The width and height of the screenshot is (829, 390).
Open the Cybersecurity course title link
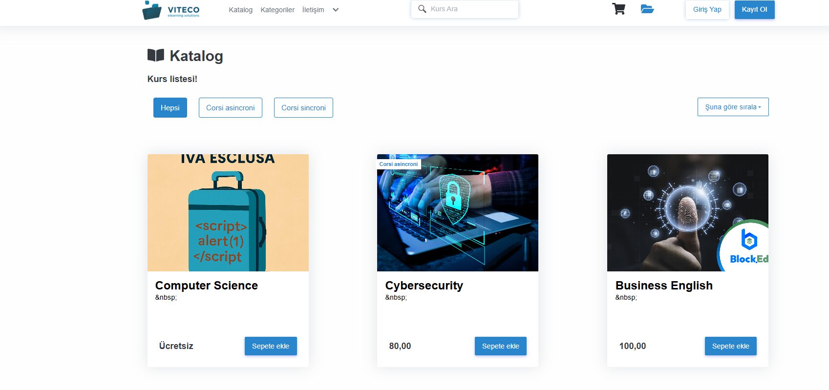pos(424,286)
